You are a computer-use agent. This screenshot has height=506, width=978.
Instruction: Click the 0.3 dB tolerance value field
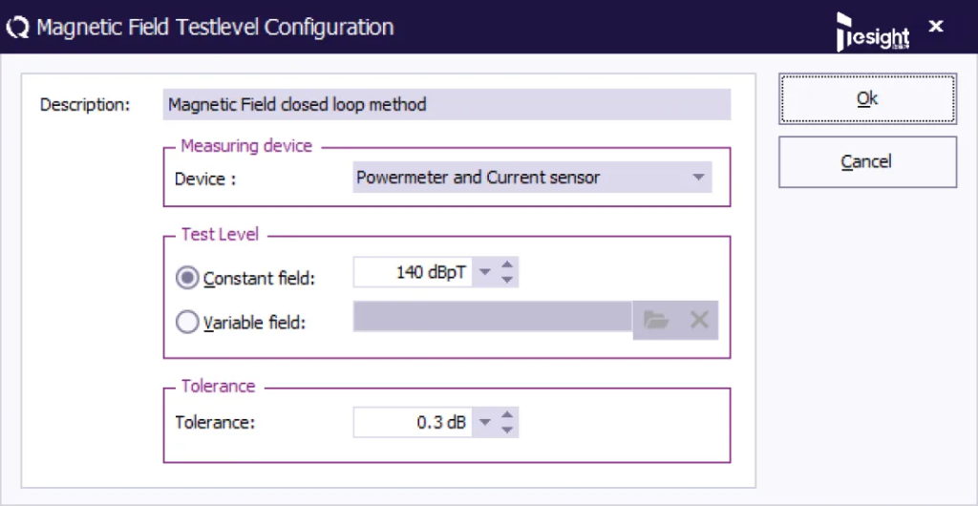(x=413, y=422)
